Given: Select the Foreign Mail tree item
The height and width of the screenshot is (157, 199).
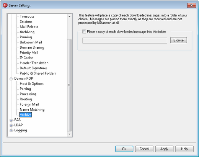Looking at the screenshot, I should [29, 104].
